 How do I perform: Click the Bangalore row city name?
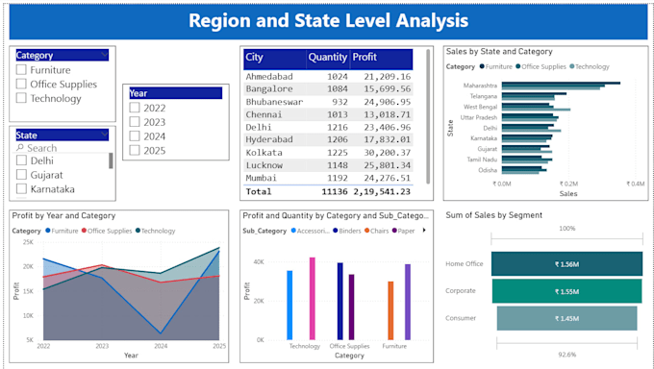click(269, 88)
